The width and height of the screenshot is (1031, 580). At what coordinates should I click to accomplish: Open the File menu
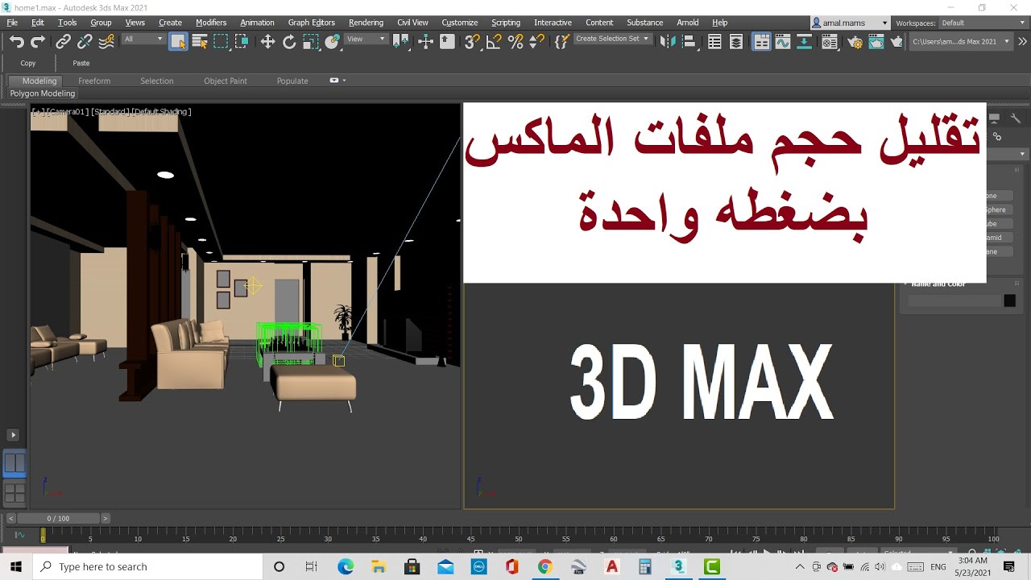(x=12, y=23)
